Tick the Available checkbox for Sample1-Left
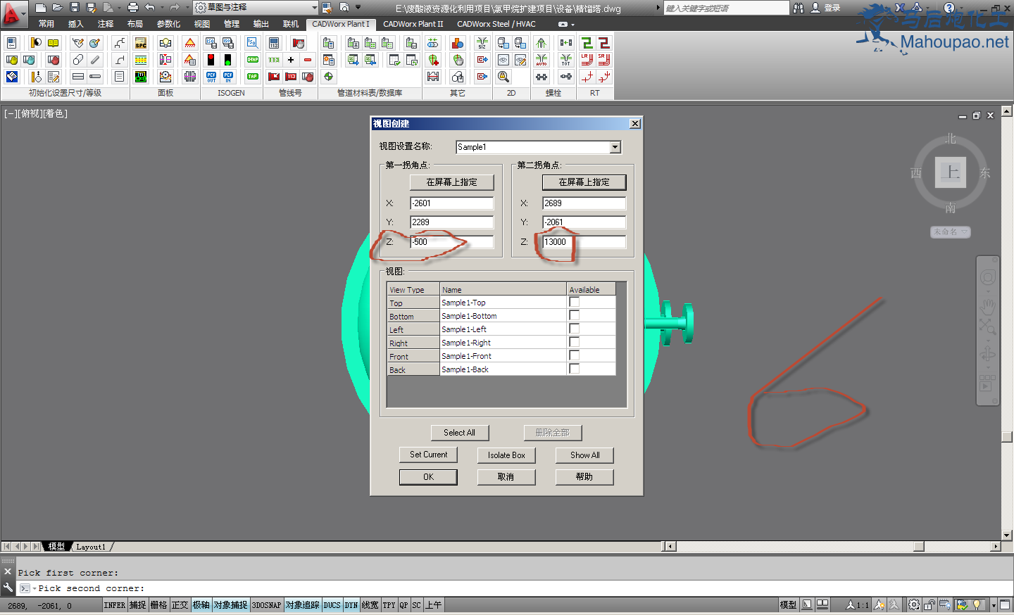Image resolution: width=1014 pixels, height=615 pixels. pos(574,329)
